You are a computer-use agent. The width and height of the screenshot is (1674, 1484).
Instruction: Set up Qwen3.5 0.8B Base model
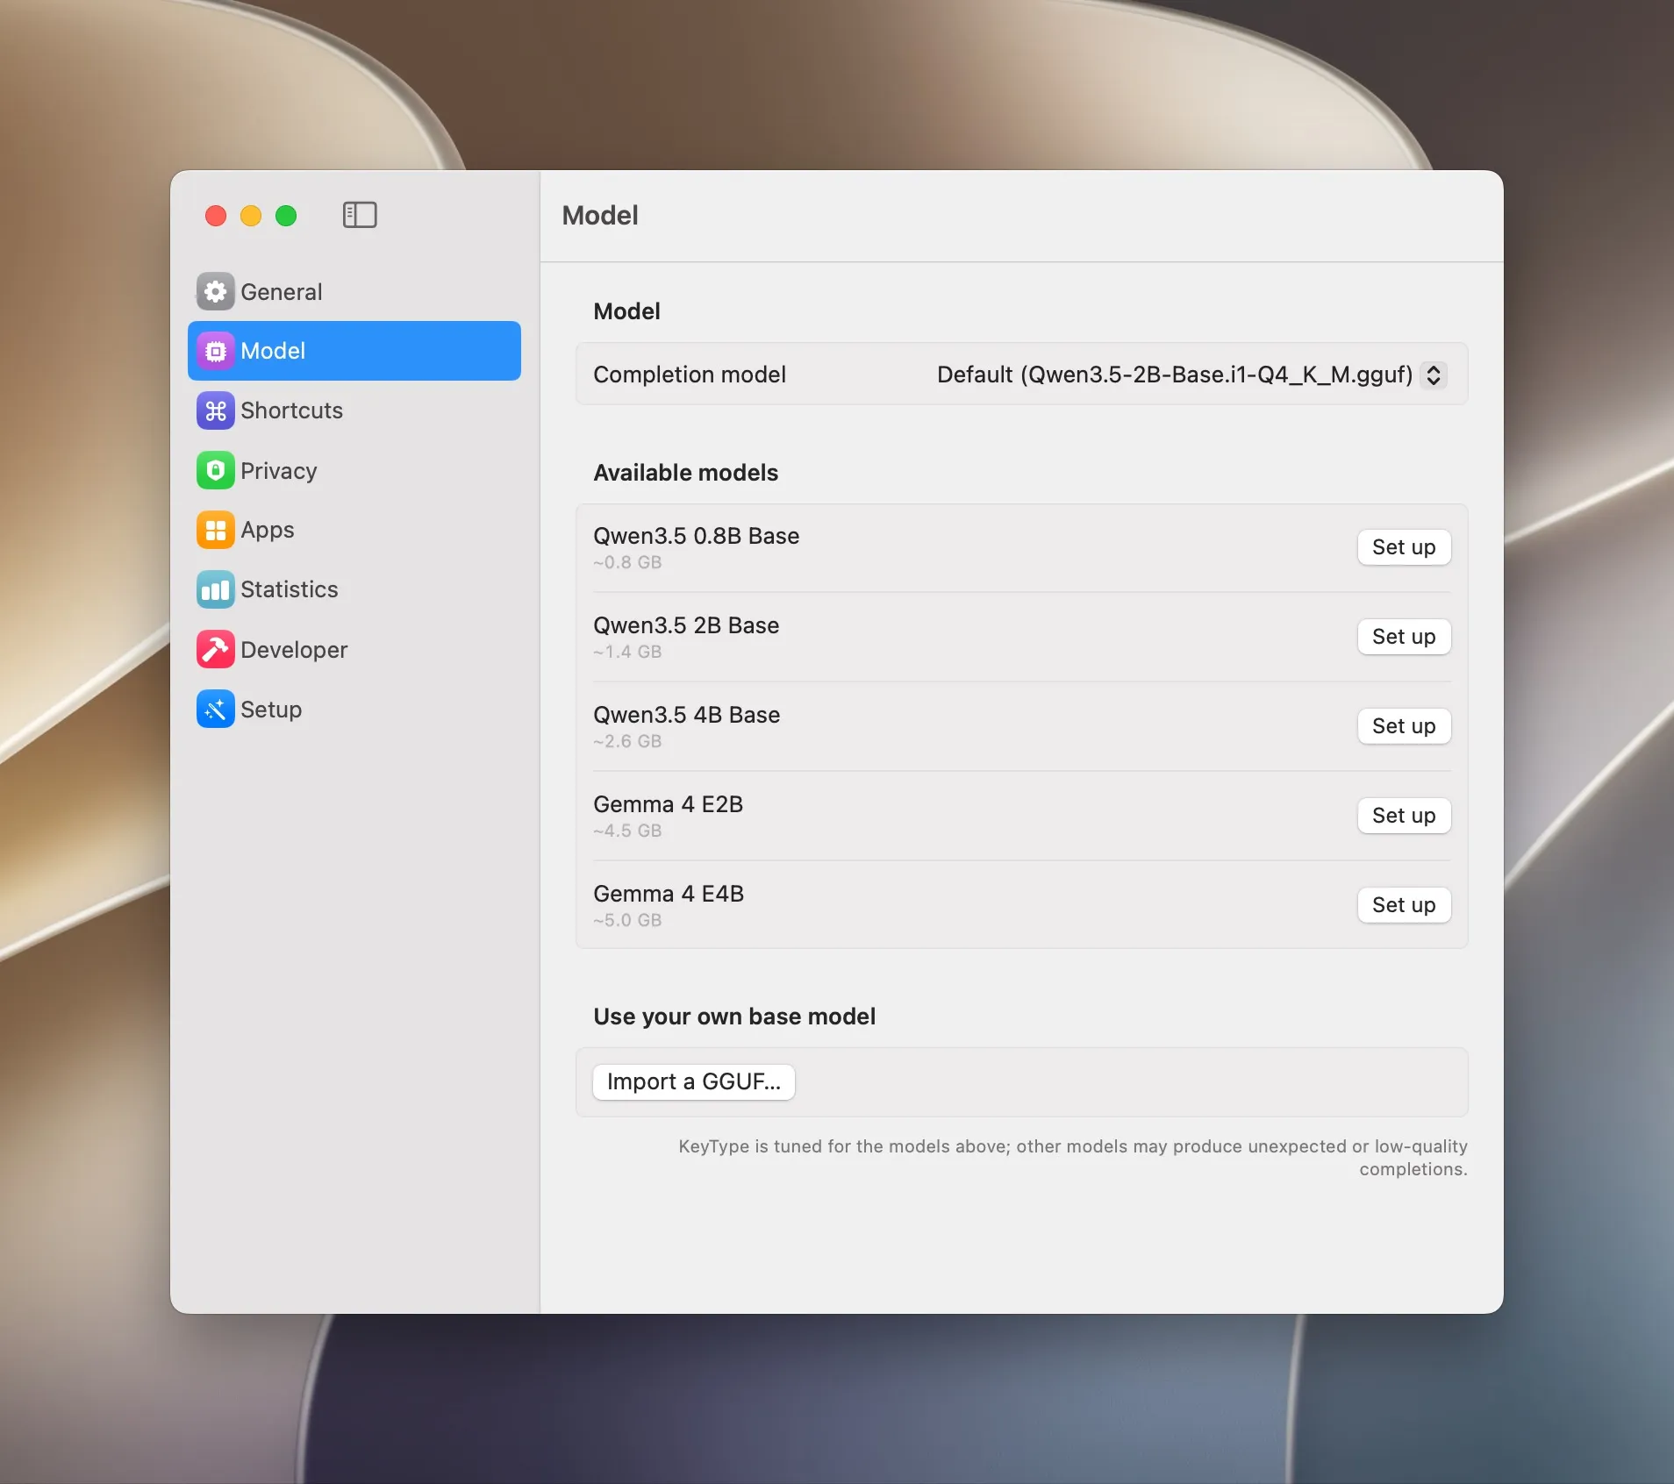[1404, 547]
